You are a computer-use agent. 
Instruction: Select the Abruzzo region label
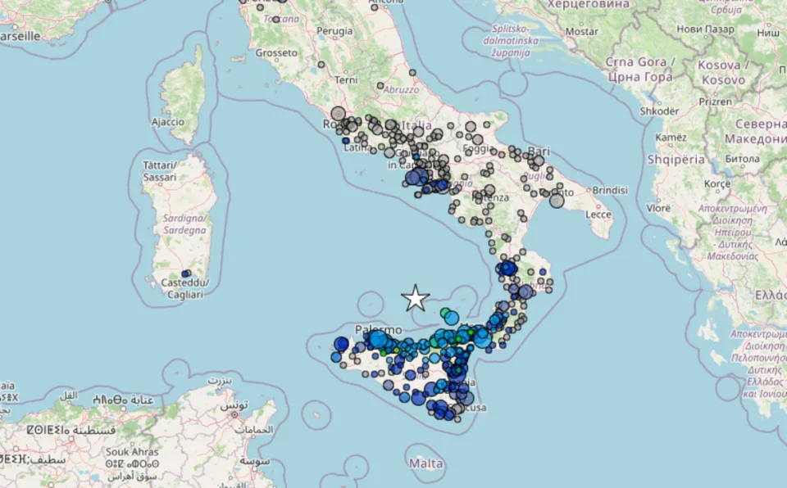(401, 90)
